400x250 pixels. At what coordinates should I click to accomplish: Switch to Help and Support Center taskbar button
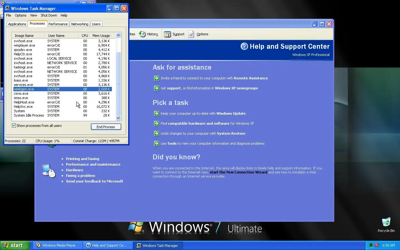[108, 245]
